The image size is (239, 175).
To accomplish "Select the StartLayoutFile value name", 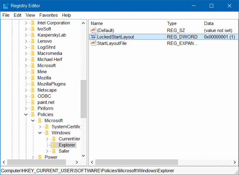I will click(x=112, y=43).
